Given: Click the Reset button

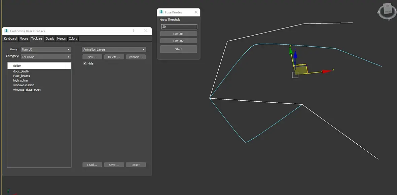Looking at the screenshot, I should pyautogui.click(x=136, y=165).
